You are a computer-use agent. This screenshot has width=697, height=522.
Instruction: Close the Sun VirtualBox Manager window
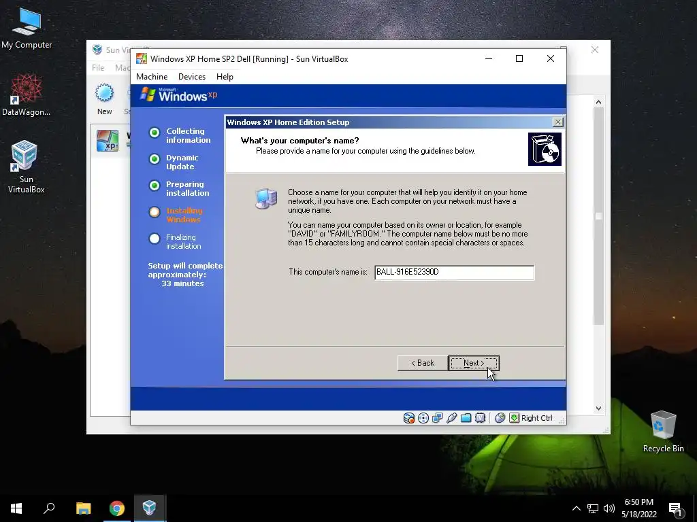click(x=595, y=50)
